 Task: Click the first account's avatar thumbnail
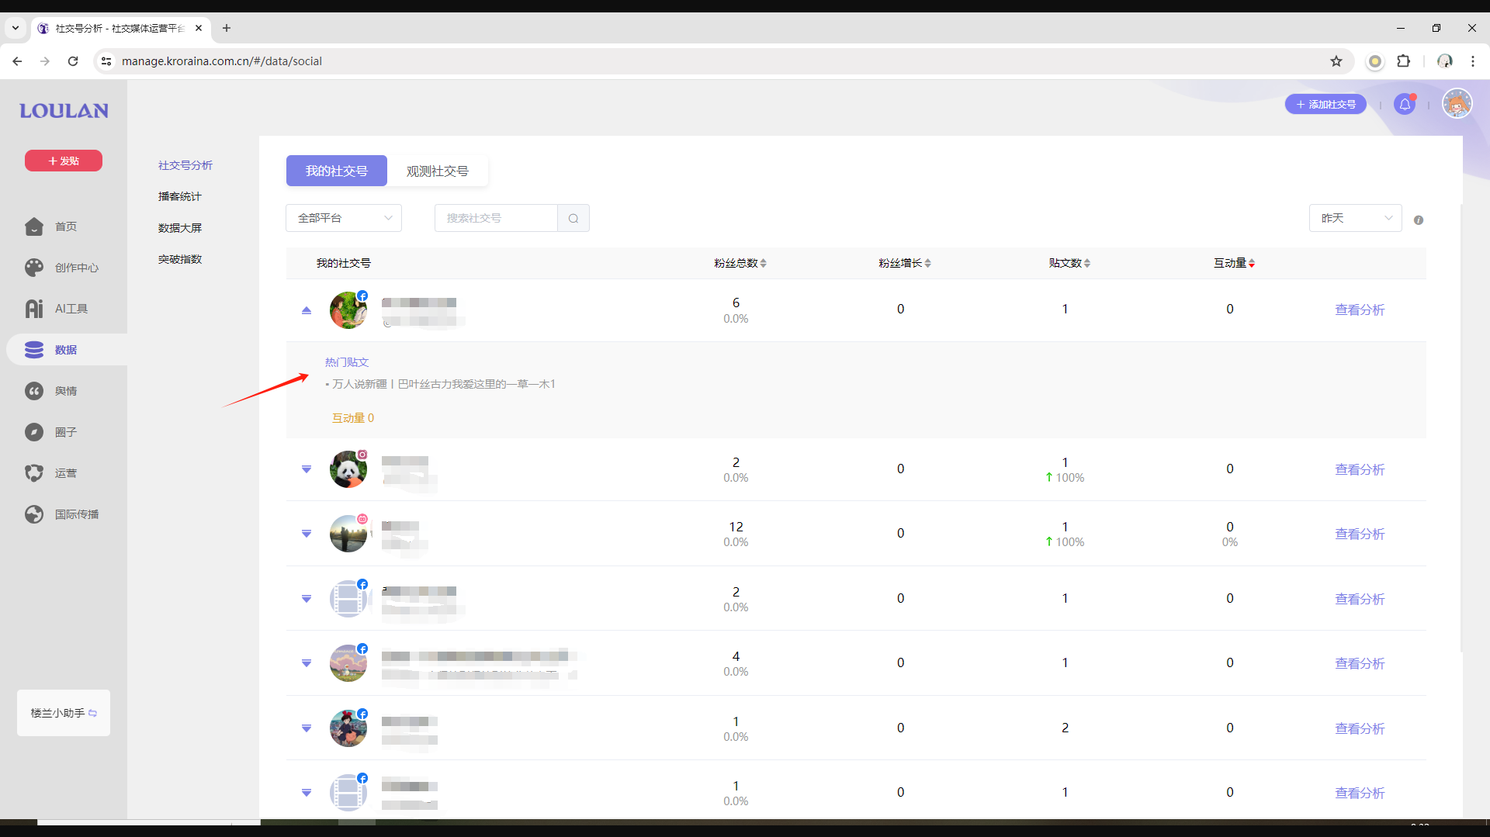[x=348, y=310]
